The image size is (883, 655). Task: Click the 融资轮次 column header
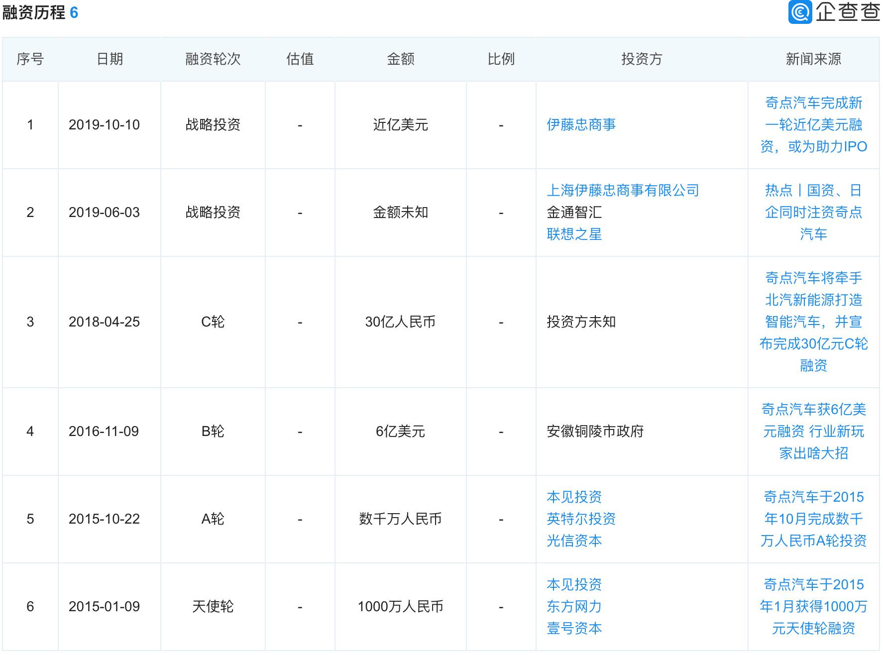point(213,59)
